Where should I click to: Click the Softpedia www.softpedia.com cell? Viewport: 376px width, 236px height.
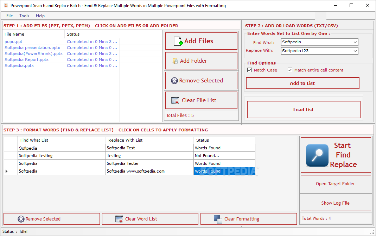[x=149, y=171]
